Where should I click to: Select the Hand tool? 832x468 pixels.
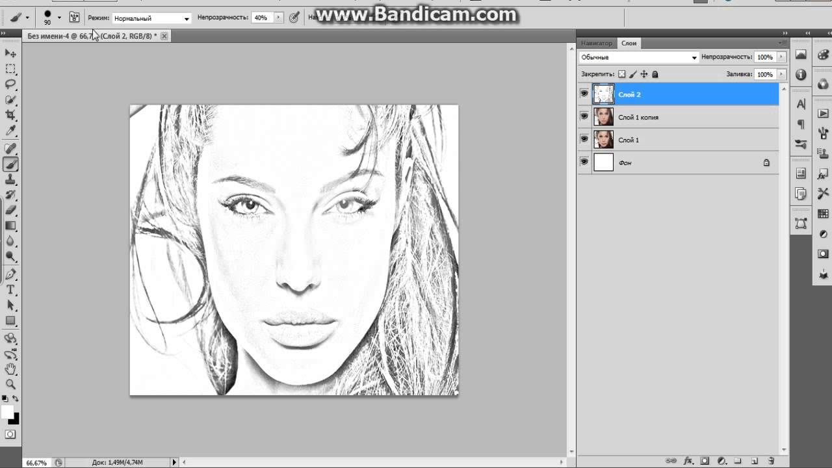[x=10, y=369]
